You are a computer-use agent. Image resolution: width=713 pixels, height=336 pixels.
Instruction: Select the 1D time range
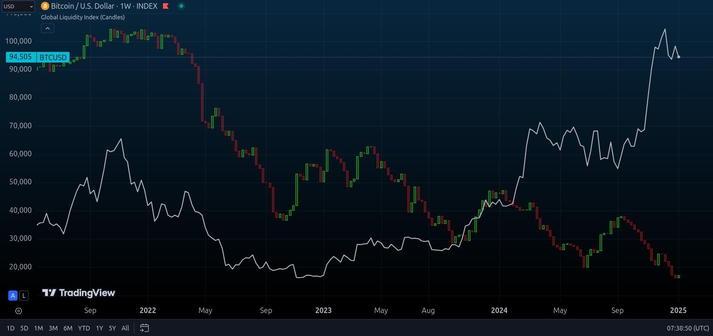tap(10, 328)
